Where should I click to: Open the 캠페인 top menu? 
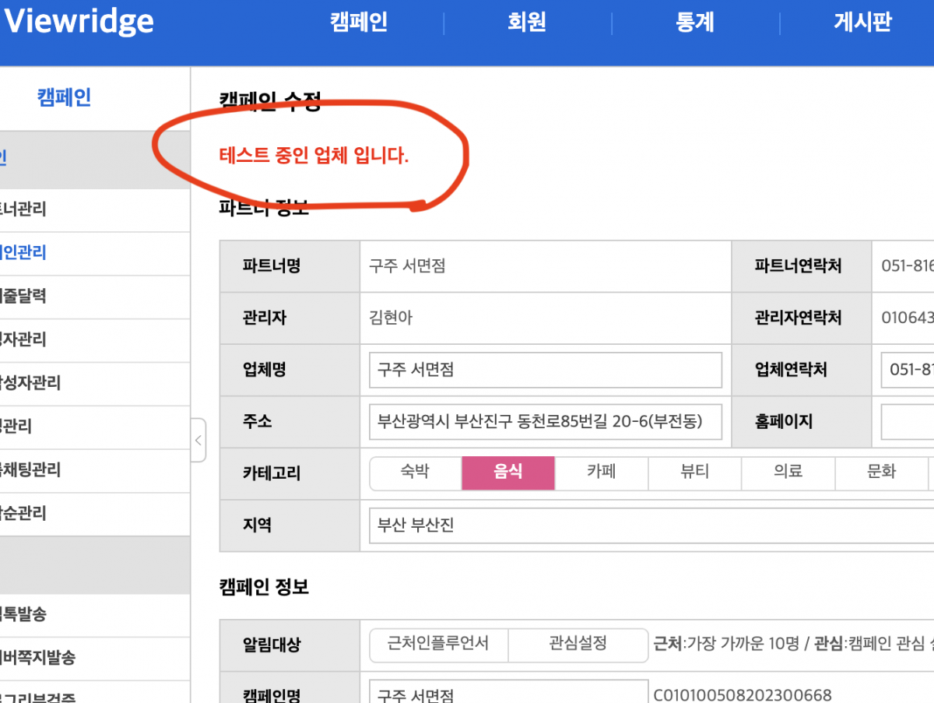point(358,23)
